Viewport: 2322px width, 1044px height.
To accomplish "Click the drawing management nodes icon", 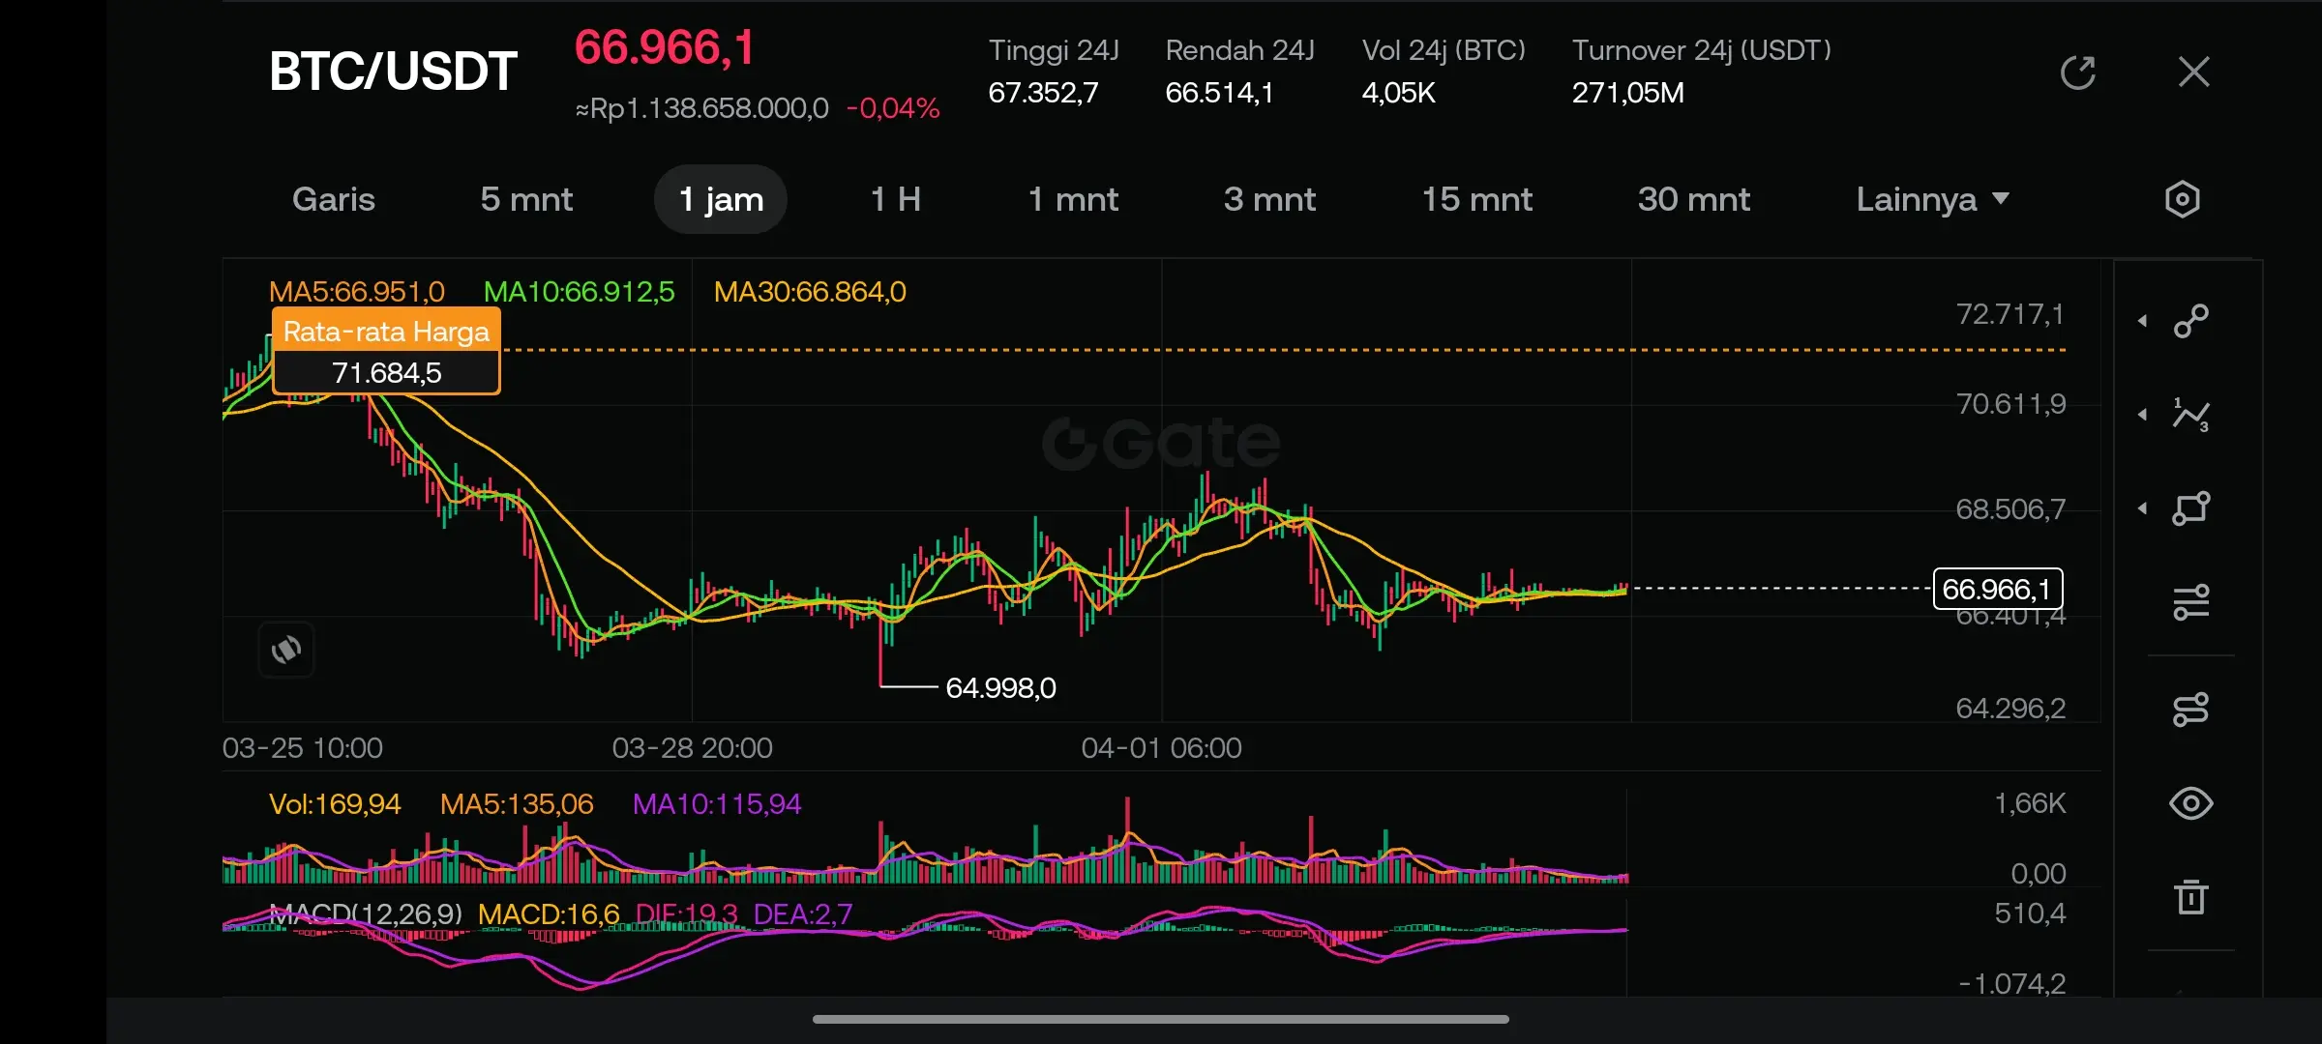I will click(x=2190, y=710).
